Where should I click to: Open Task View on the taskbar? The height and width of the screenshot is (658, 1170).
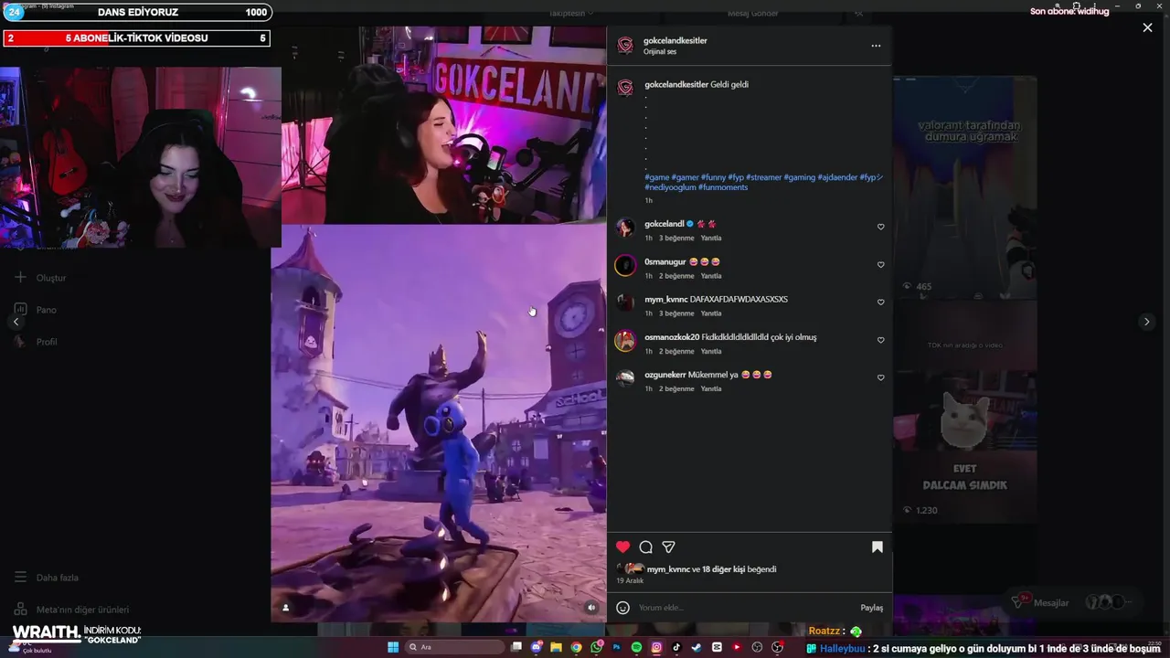click(x=516, y=647)
